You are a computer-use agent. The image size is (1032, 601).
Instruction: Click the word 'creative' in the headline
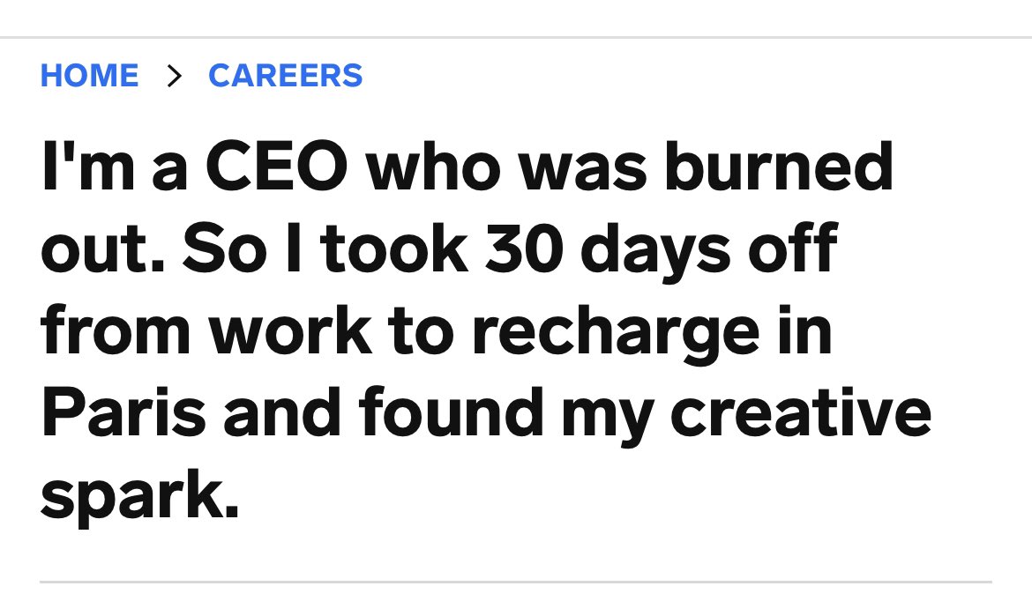tap(801, 412)
